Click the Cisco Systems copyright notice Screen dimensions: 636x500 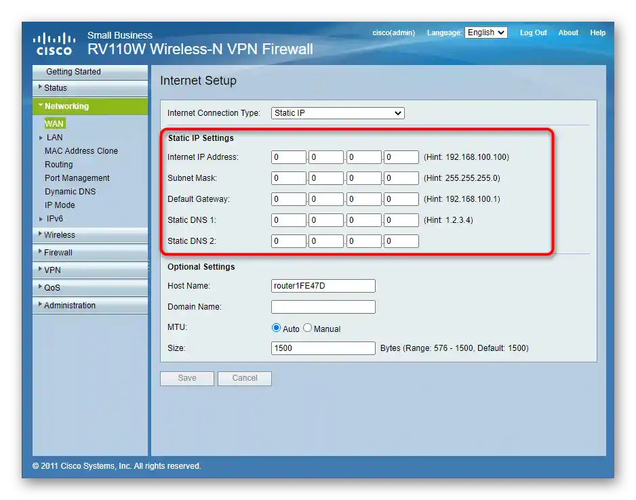point(117,466)
